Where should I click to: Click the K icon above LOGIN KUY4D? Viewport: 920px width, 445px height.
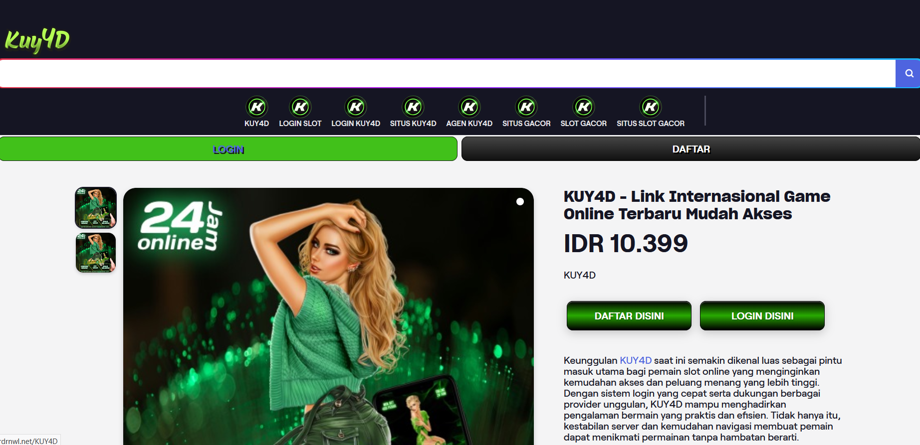click(x=356, y=107)
